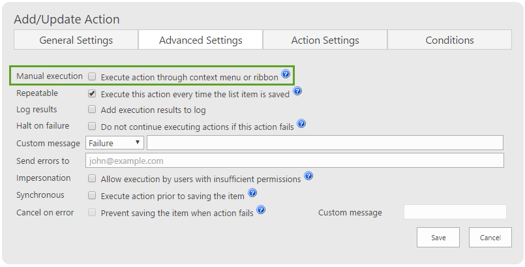Viewport: 525px width, 267px height.
Task: Enable Halt on failure checkbox
Action: 92,126
